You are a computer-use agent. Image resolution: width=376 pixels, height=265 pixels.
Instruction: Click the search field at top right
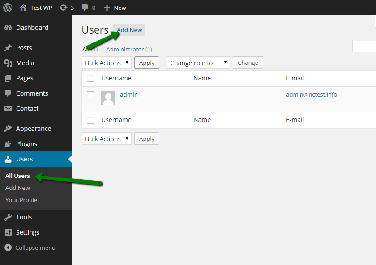(365, 46)
